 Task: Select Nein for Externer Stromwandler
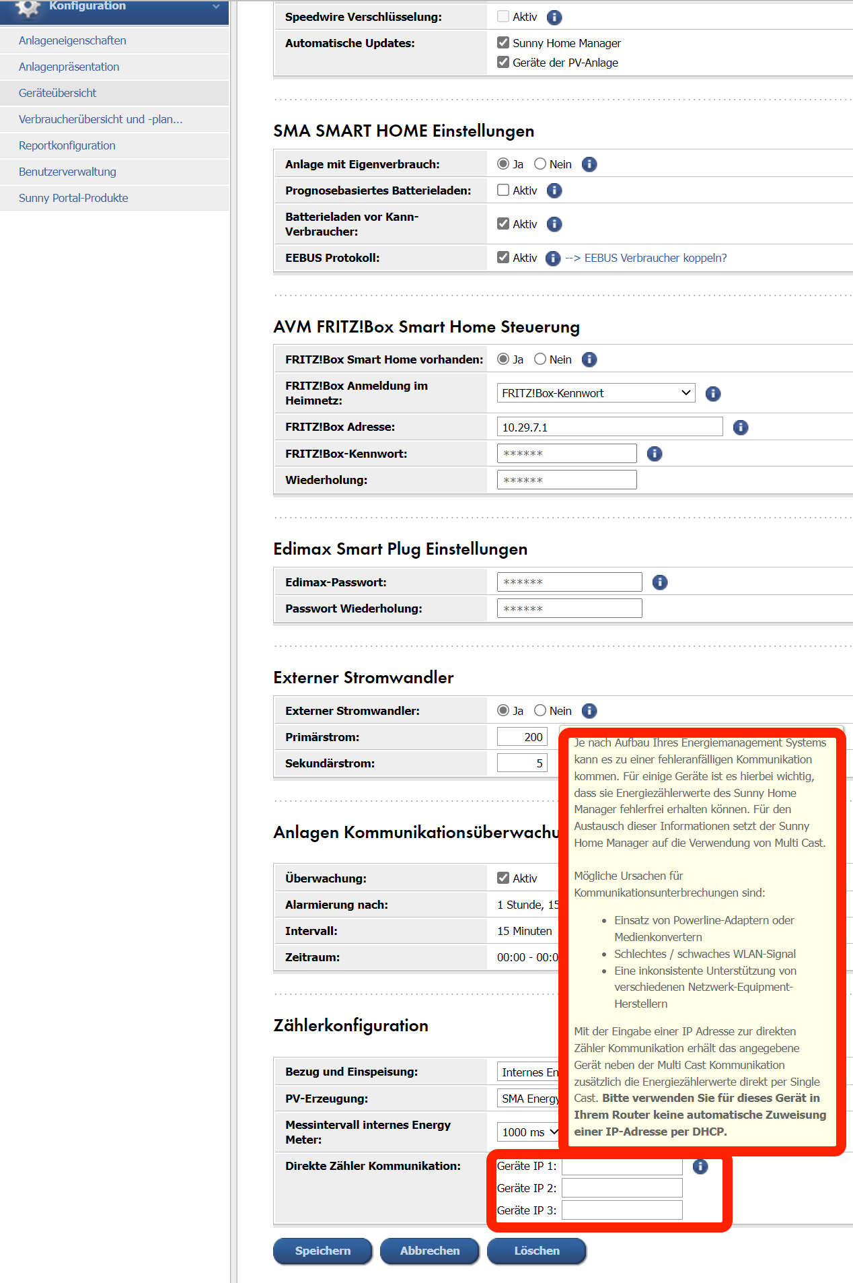(x=540, y=710)
